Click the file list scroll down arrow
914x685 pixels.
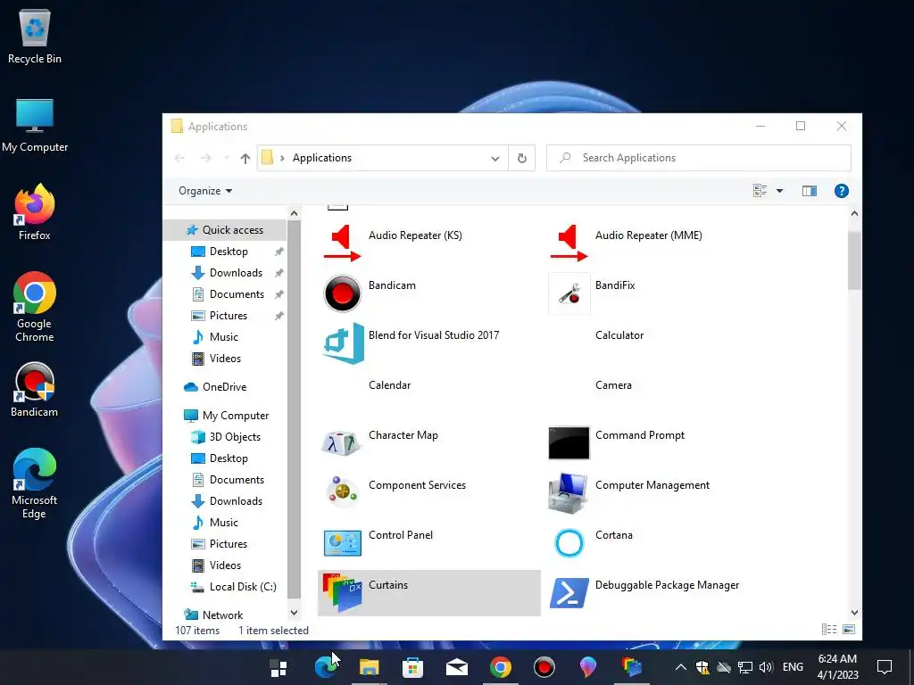(854, 612)
